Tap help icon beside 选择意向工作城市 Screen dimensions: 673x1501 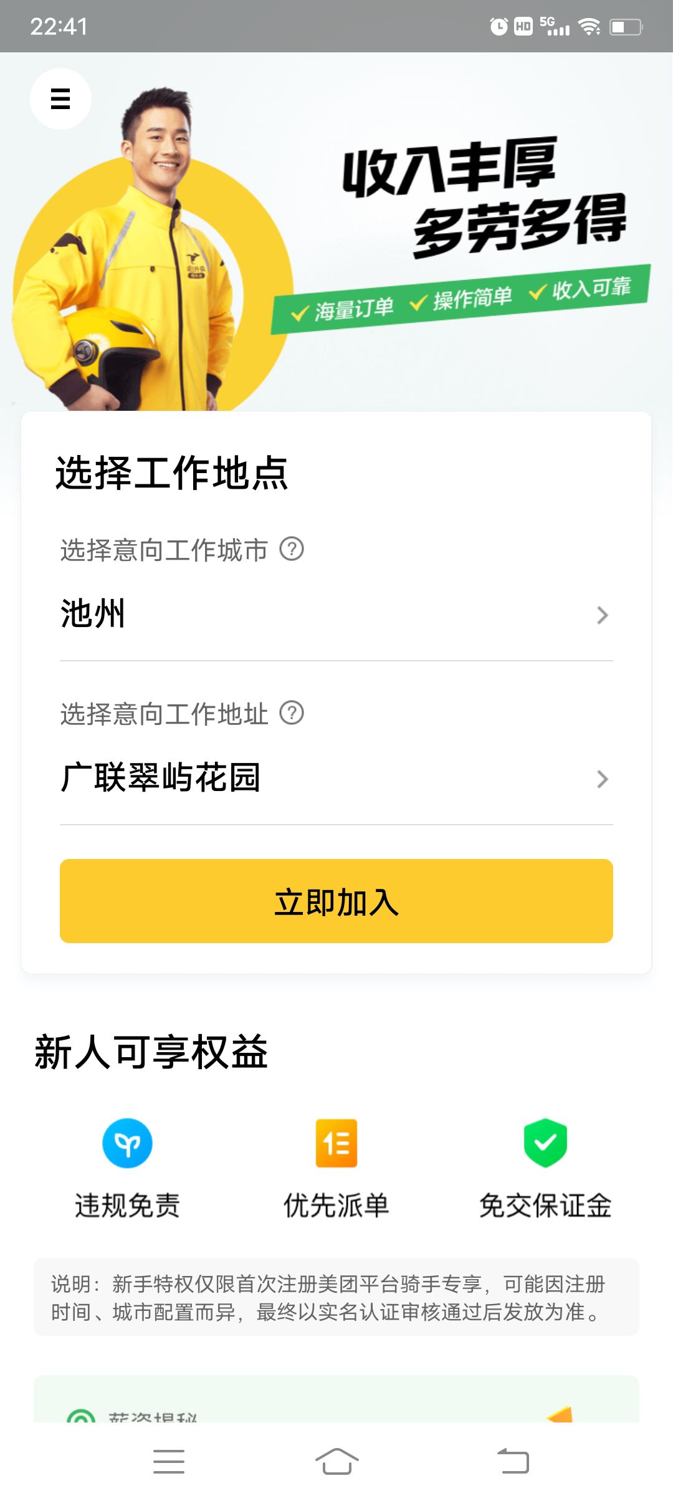[292, 549]
